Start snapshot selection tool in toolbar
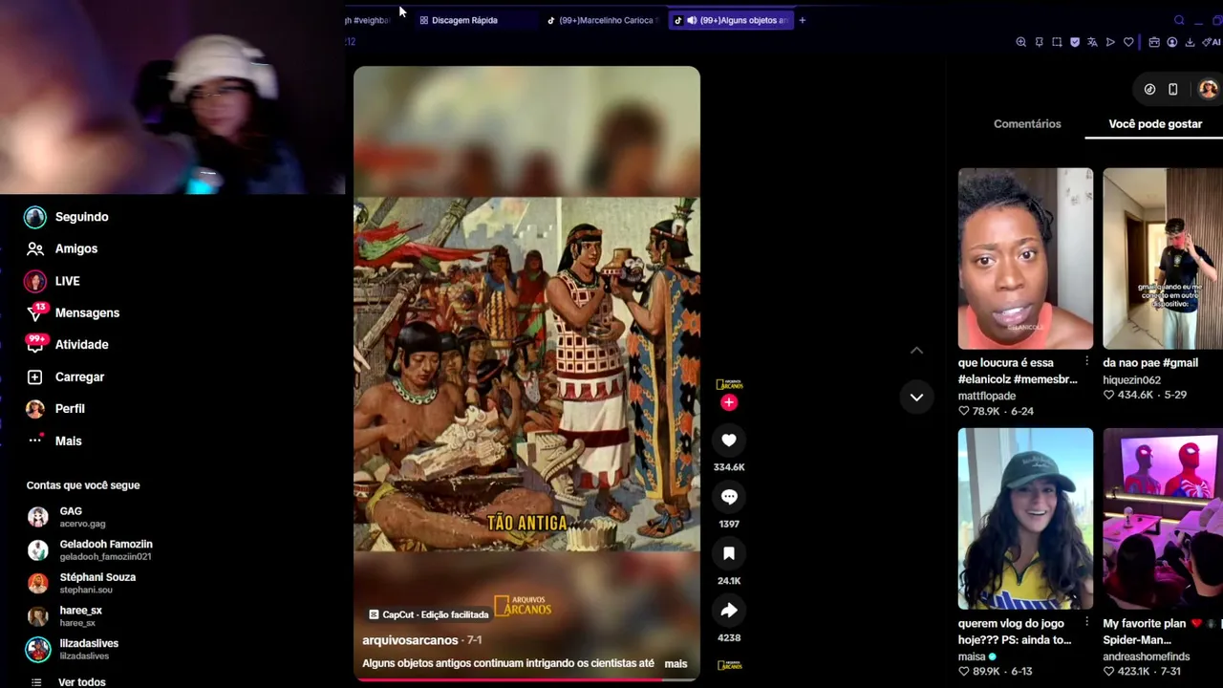 click(x=1057, y=42)
